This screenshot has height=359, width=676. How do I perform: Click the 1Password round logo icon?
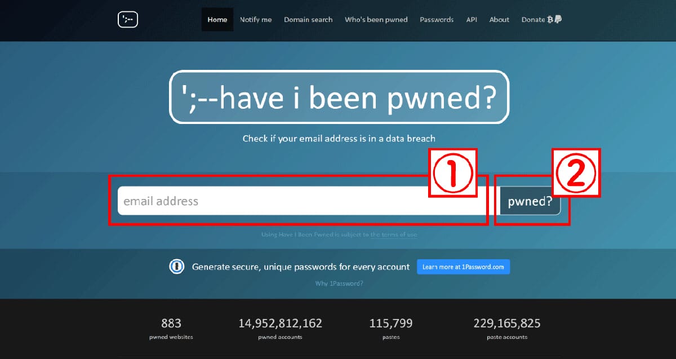[177, 267]
